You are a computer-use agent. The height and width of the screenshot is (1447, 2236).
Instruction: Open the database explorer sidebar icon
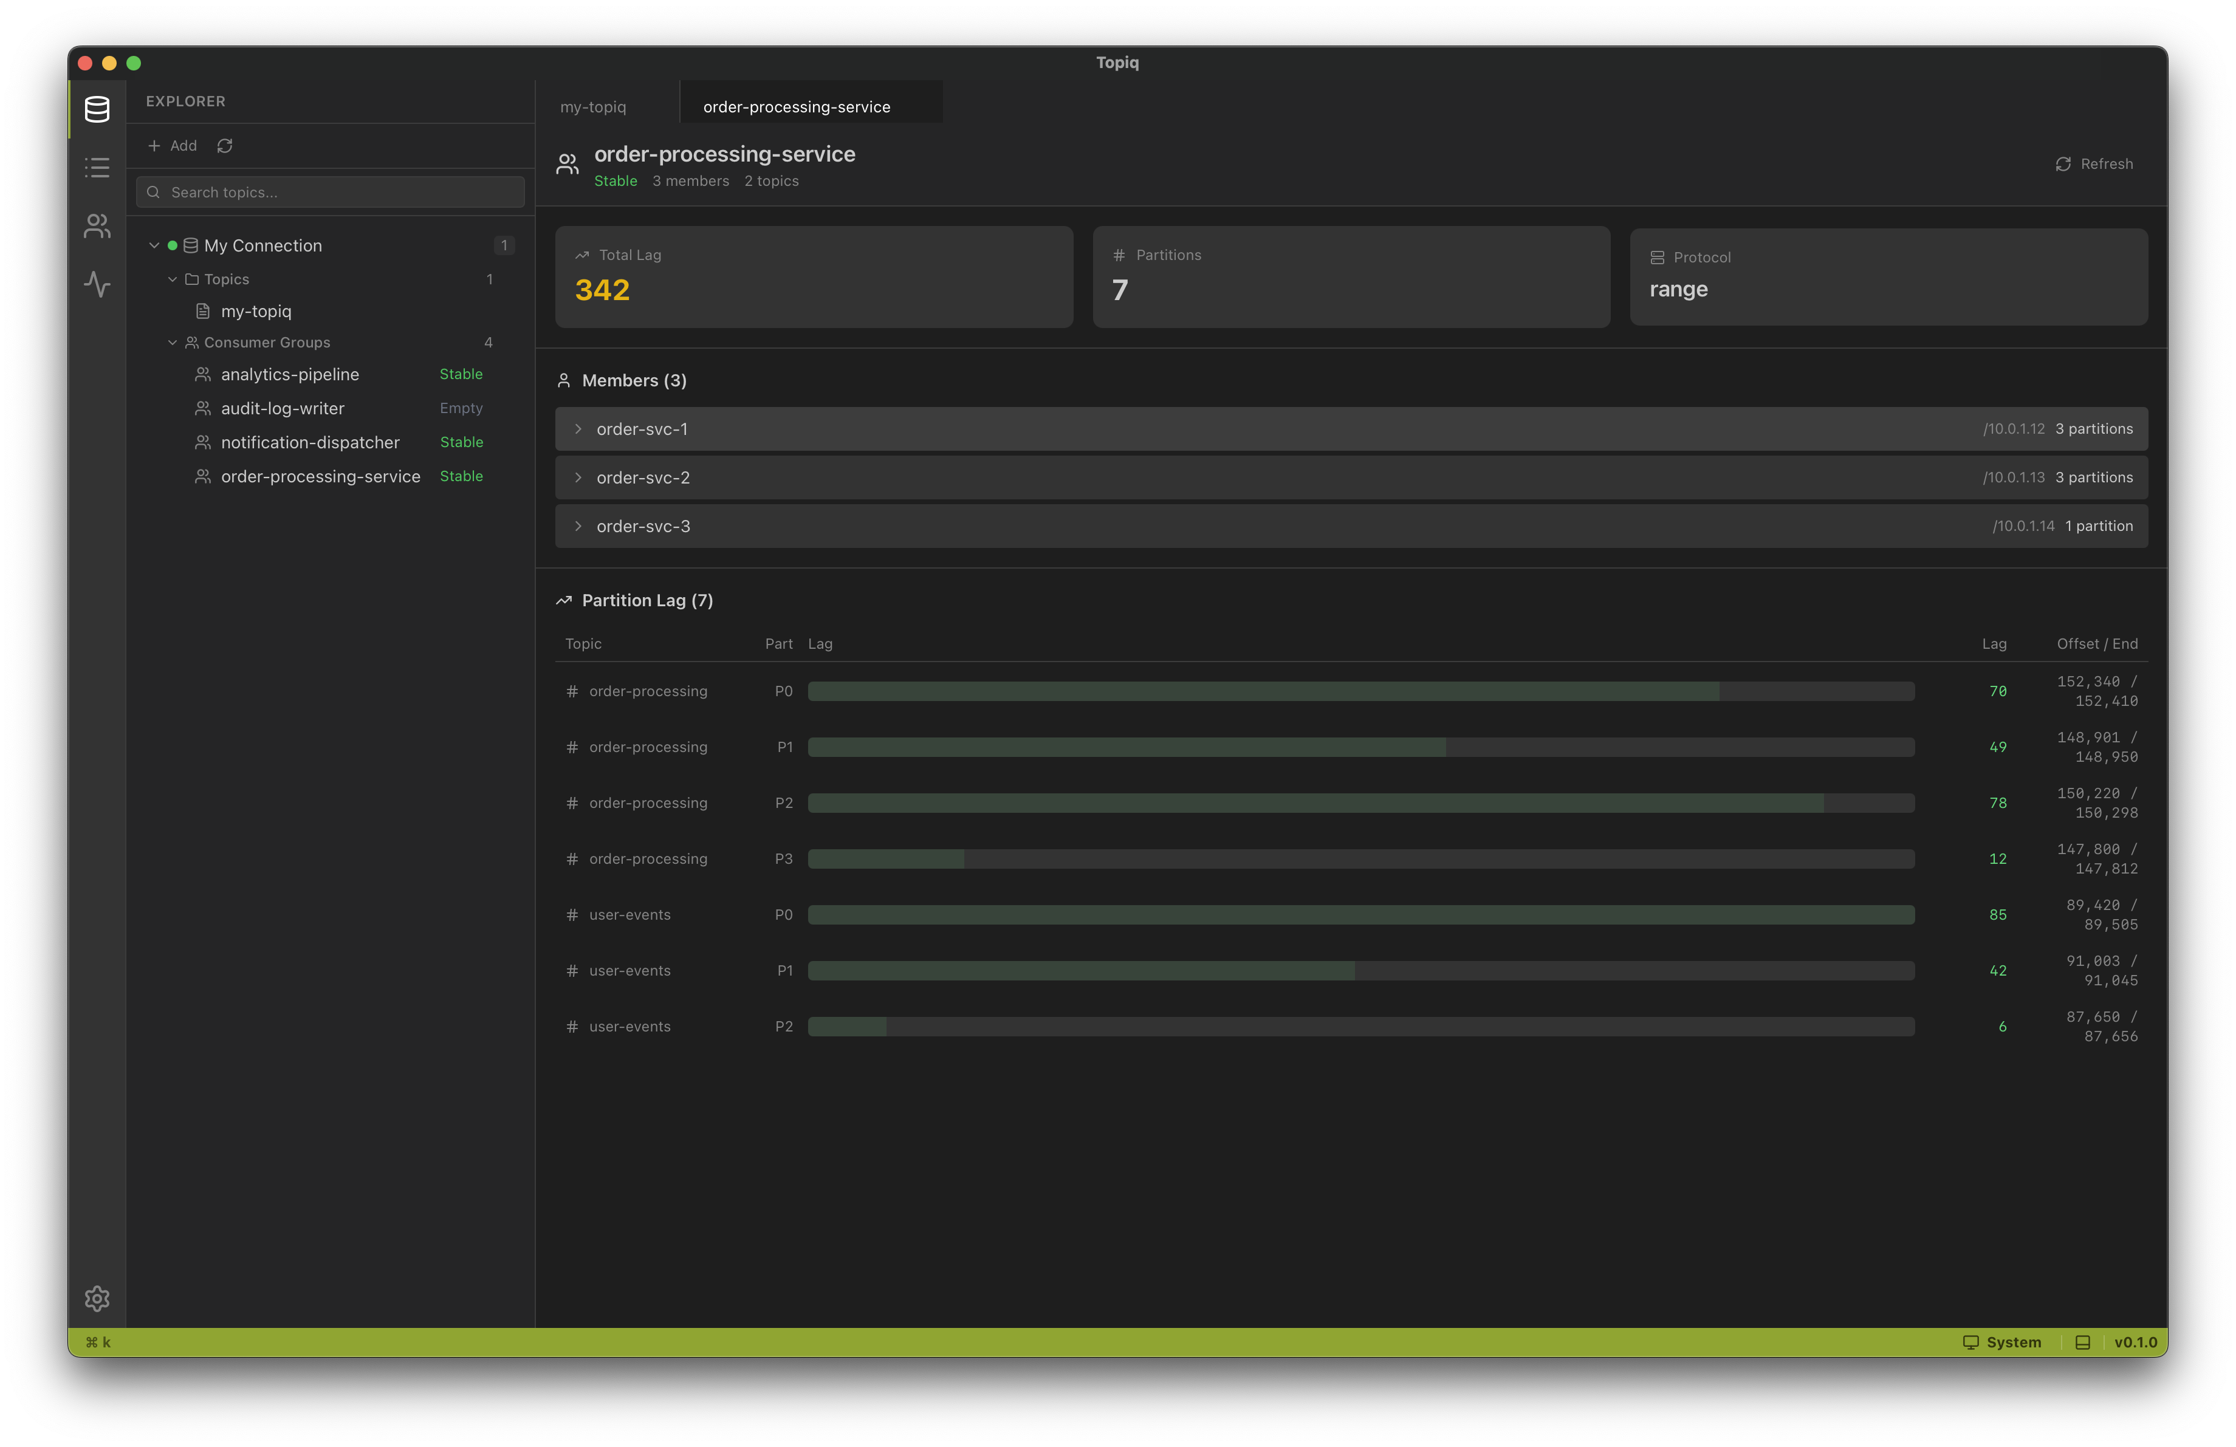[x=97, y=109]
